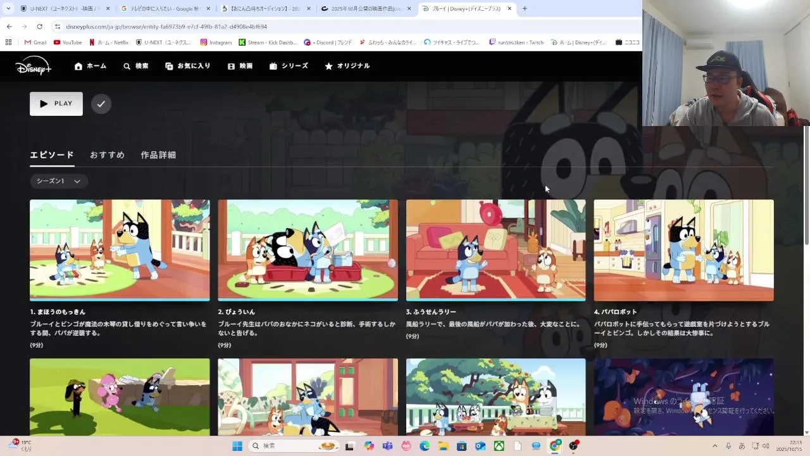Open the Discord フレンド bookmark

tap(328, 42)
